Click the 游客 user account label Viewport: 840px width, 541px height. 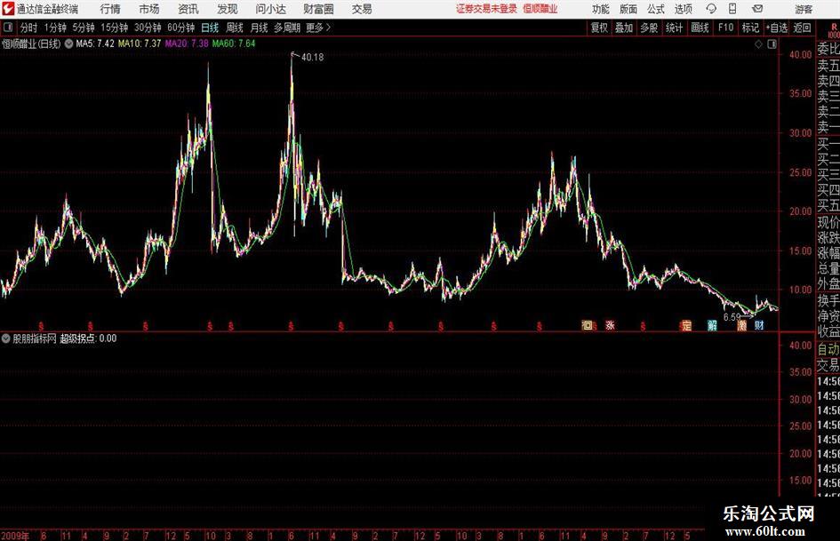click(x=804, y=9)
